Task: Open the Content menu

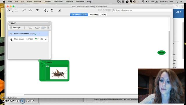Action: tap(47, 1)
